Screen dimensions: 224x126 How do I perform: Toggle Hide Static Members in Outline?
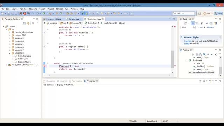click(208, 54)
